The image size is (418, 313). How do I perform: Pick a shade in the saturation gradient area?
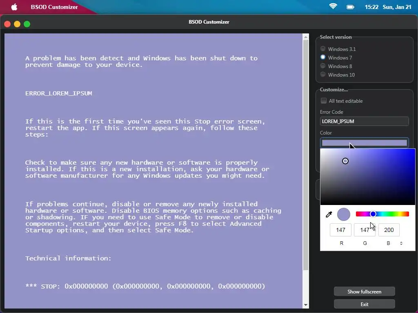[368, 177]
